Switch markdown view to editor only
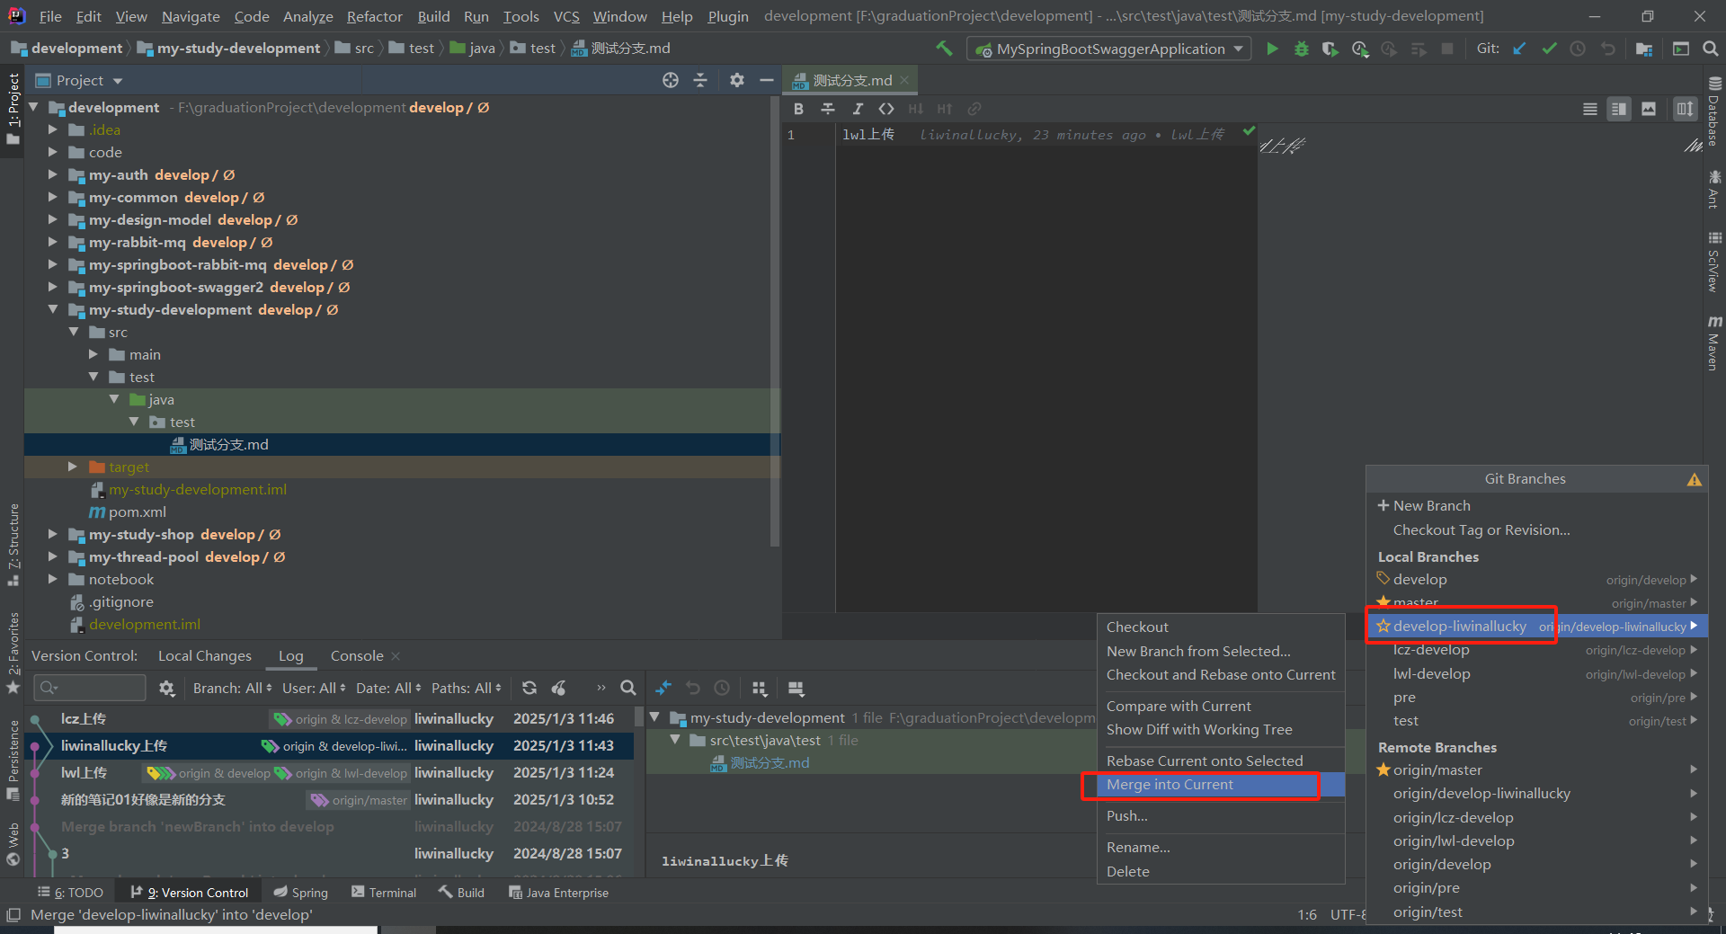Image resolution: width=1726 pixels, height=934 pixels. pos(1590,109)
